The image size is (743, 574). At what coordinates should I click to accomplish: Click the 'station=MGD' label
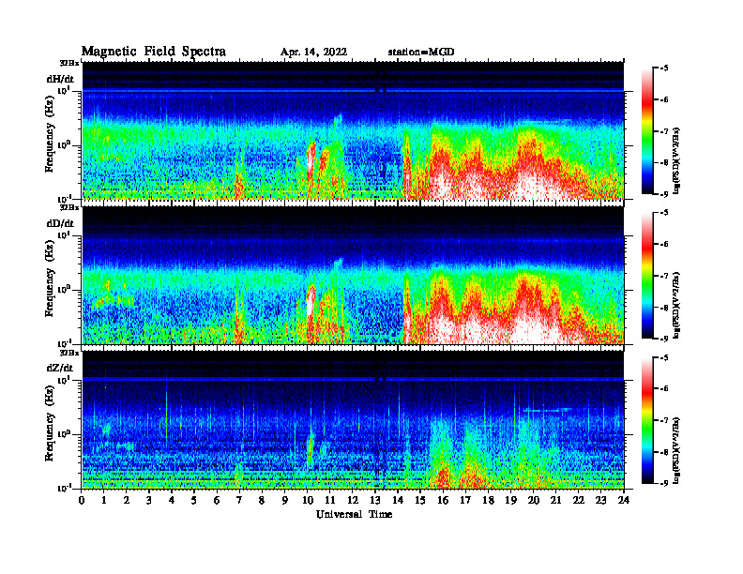point(421,52)
